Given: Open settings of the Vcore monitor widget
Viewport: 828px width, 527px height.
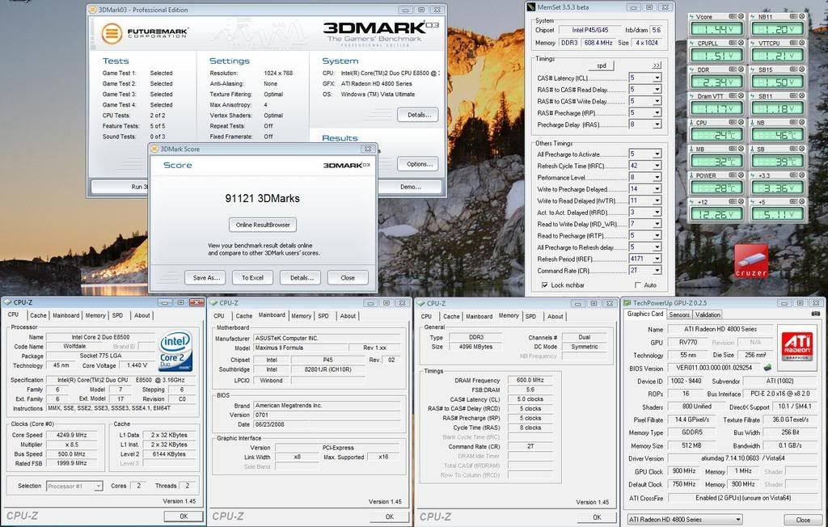Looking at the screenshot, I should click(x=733, y=17).
